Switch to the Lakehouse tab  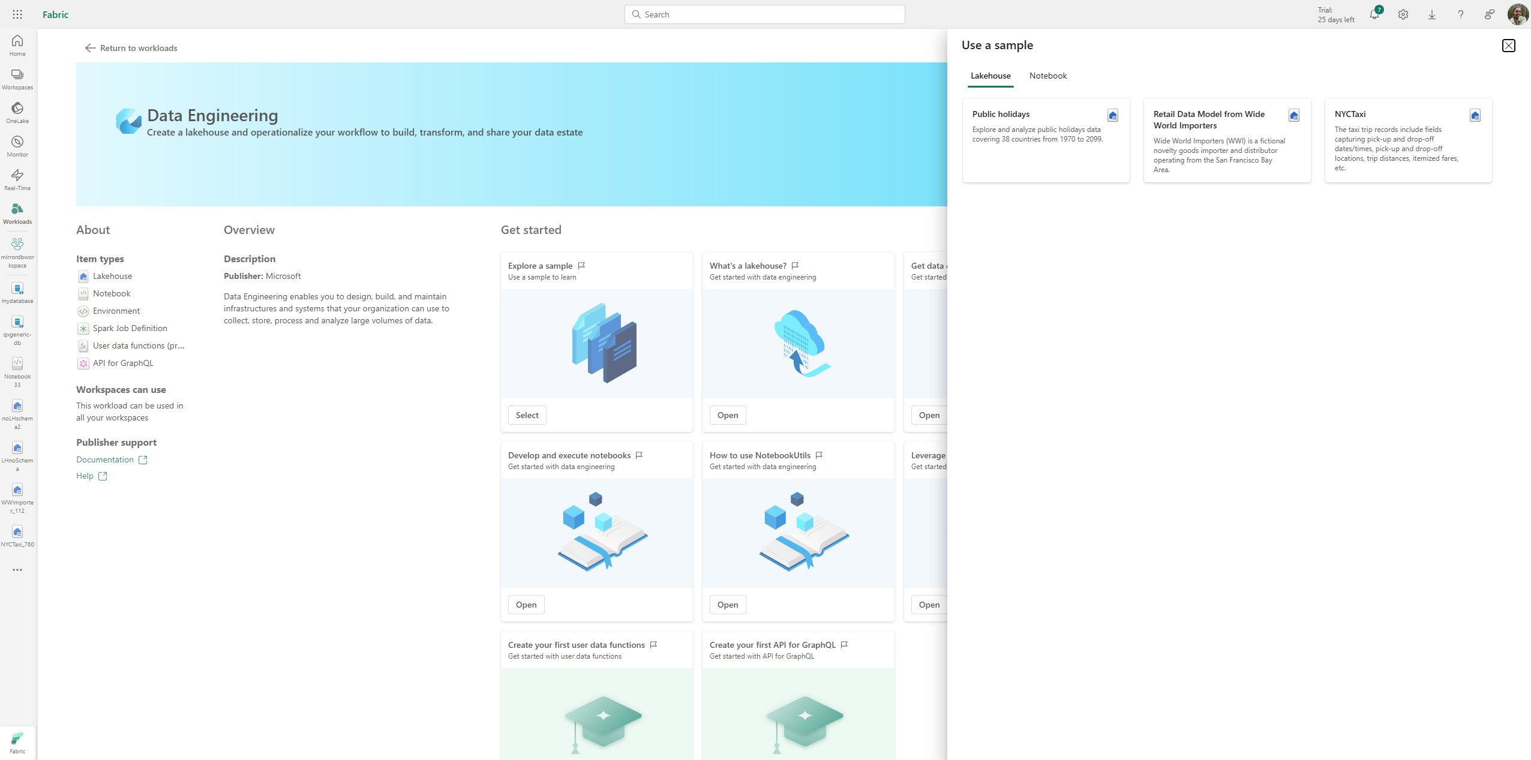pyautogui.click(x=990, y=76)
